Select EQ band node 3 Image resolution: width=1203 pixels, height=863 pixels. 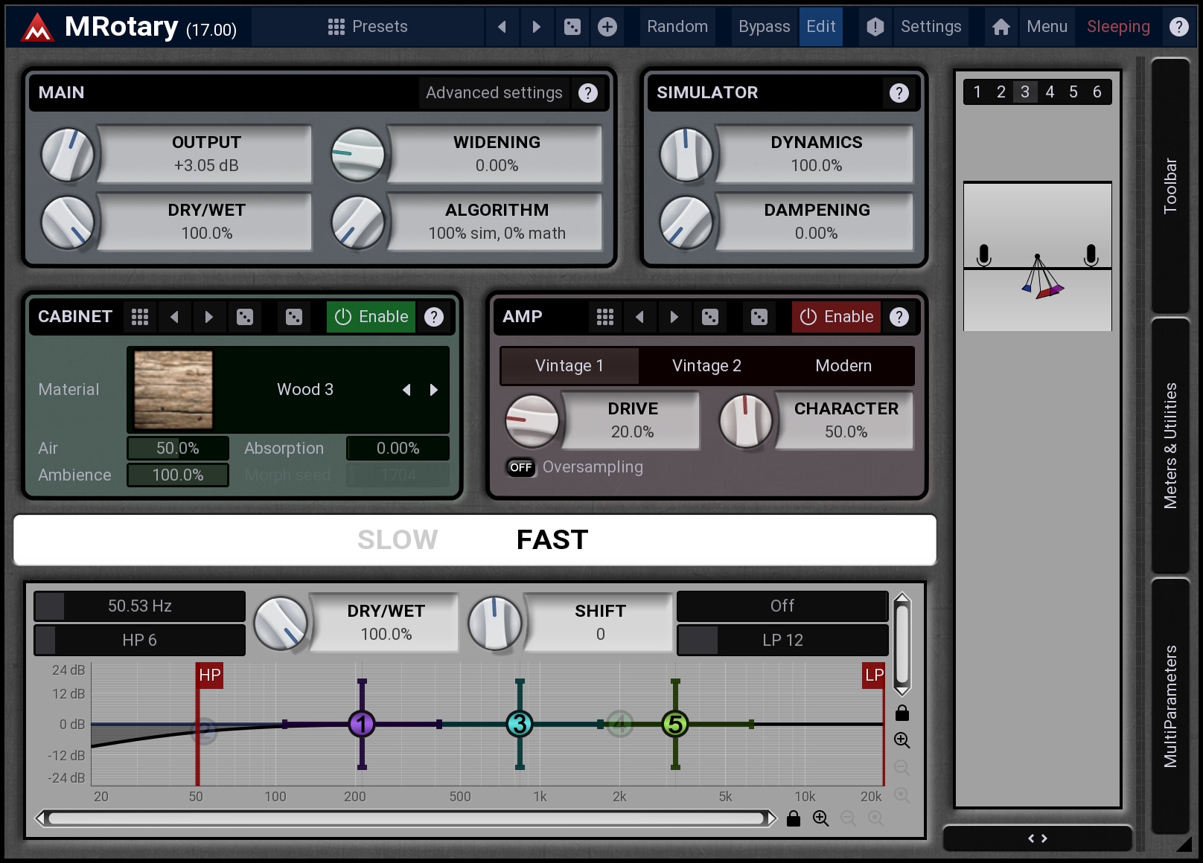click(519, 723)
